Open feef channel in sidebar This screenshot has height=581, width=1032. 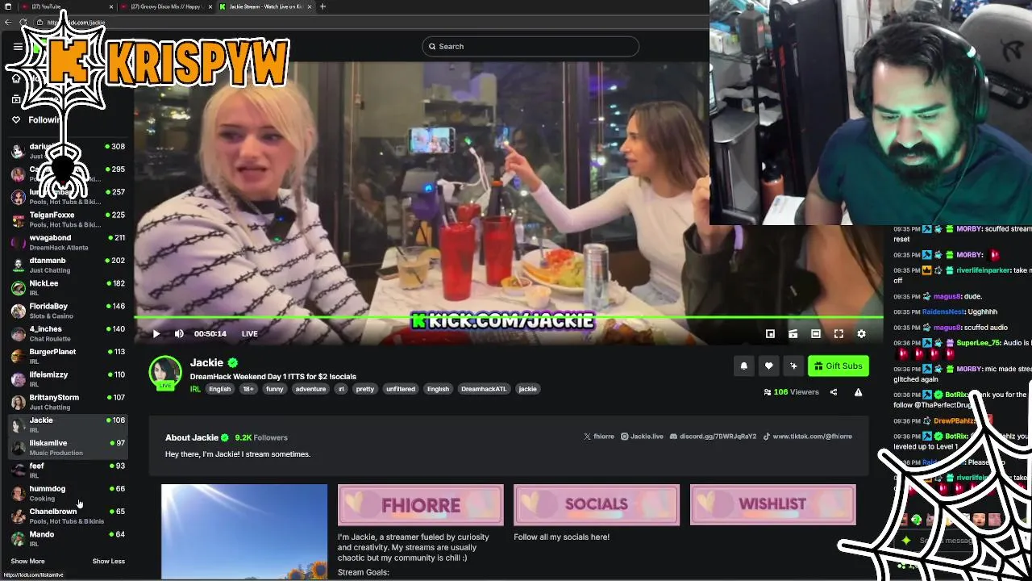(68, 470)
